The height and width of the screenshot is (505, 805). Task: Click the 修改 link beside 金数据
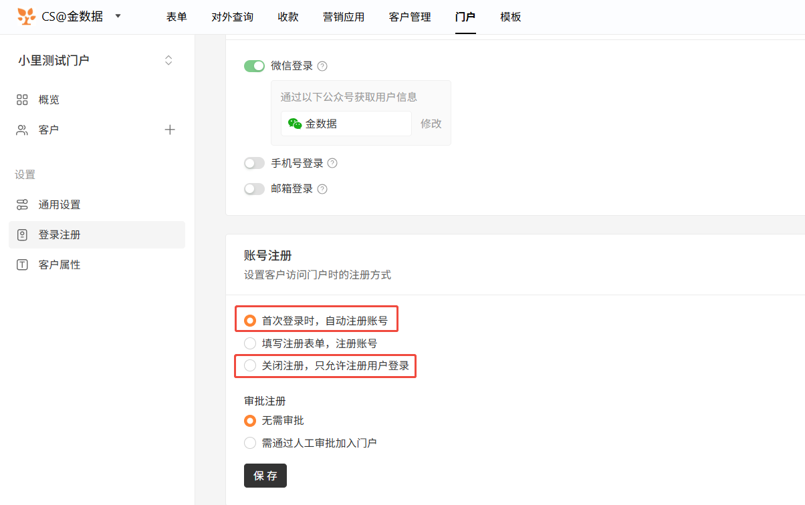431,124
